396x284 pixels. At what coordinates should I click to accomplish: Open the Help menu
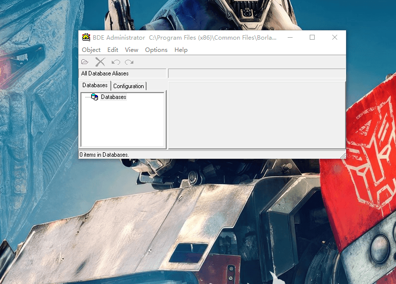(181, 50)
